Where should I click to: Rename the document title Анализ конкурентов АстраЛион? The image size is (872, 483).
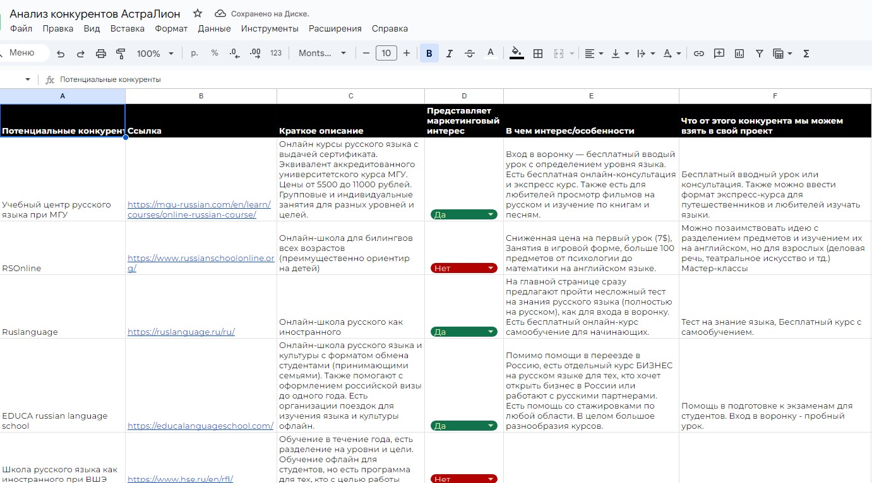95,13
